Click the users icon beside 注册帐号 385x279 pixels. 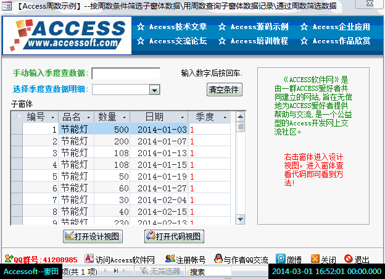click(170, 259)
